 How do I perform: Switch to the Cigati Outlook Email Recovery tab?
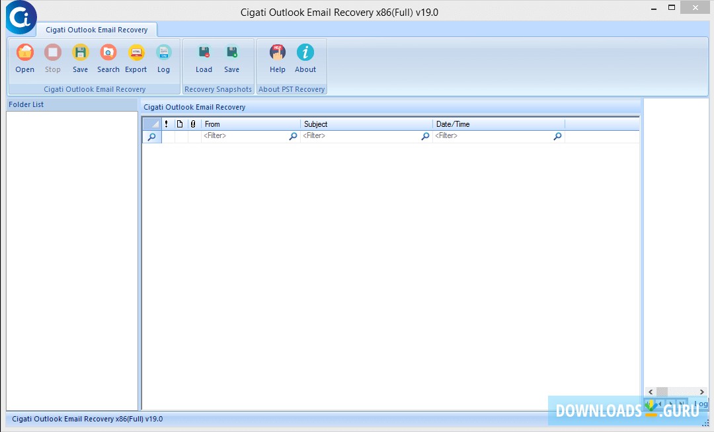pos(97,29)
